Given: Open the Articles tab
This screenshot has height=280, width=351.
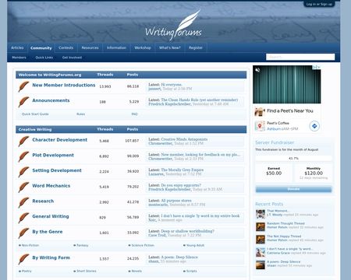Looking at the screenshot, I should point(17,47).
